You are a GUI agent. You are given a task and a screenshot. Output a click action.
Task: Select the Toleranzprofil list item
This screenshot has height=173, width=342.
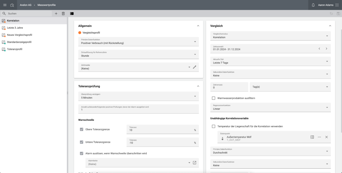15,49
